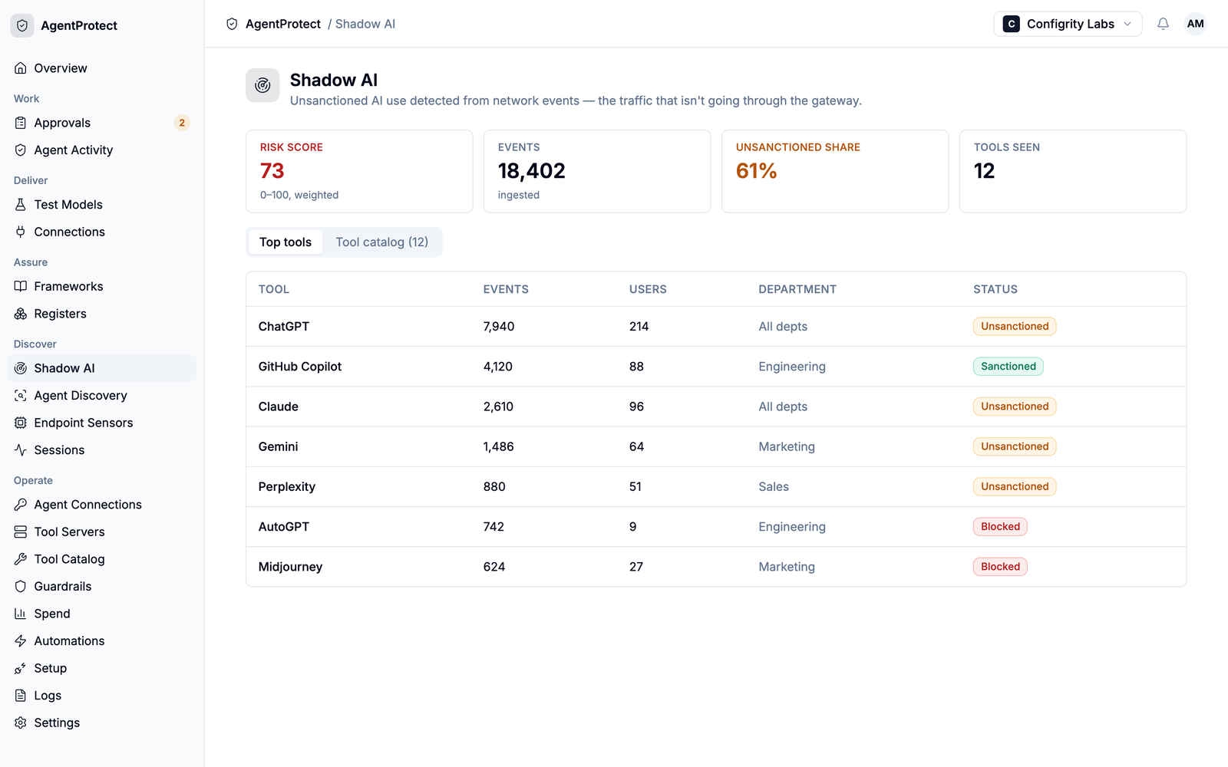Click the Sessions activity pulse icon
Viewport: 1228px width, 767px height.
point(21,450)
